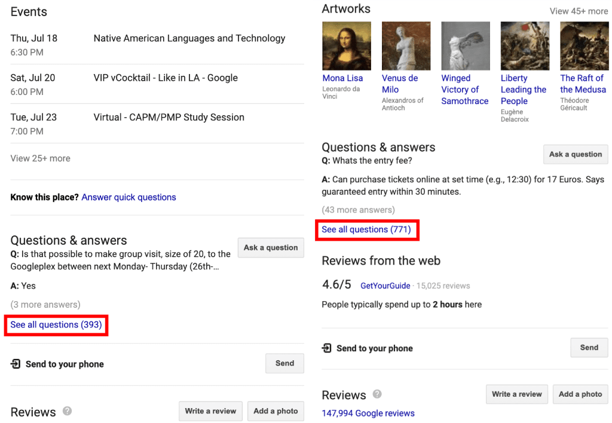Open the Native American Languages and Technology event

[x=189, y=38]
